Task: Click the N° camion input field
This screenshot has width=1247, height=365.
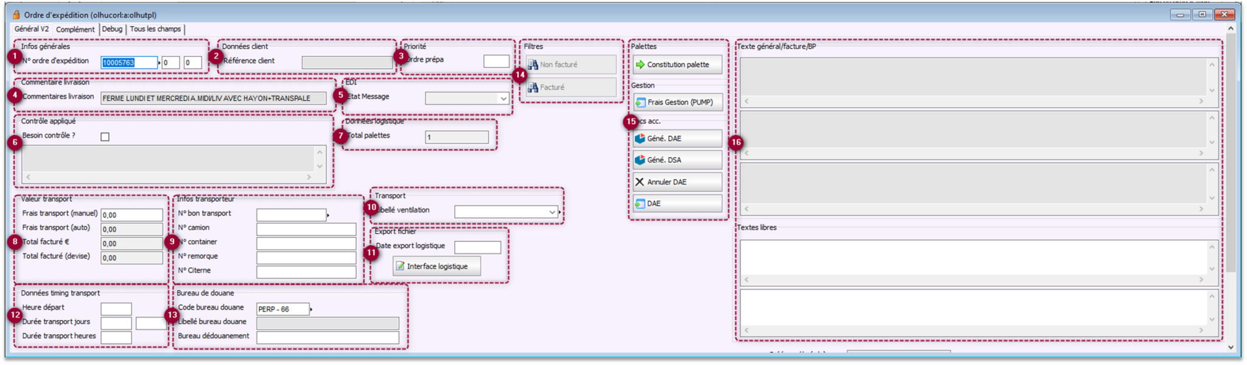Action: pos(306,229)
